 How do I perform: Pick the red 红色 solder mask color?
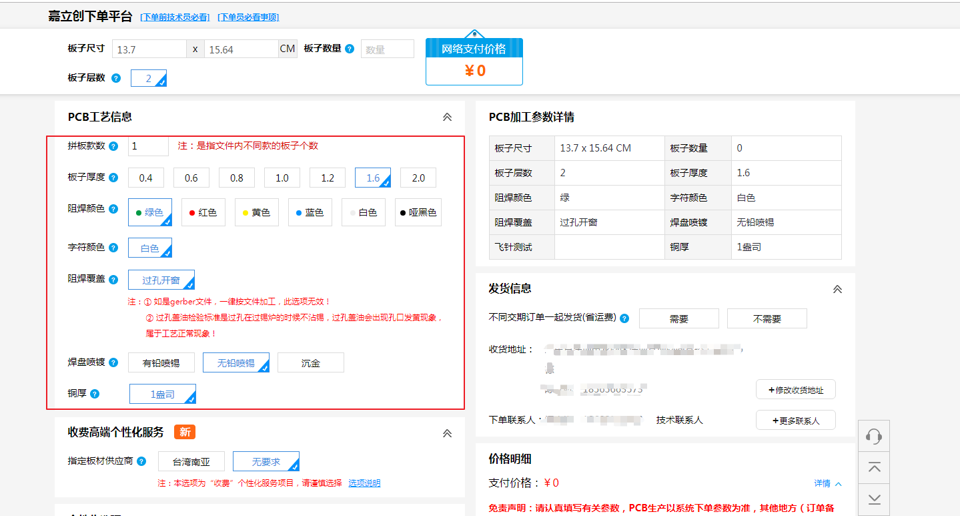point(203,212)
